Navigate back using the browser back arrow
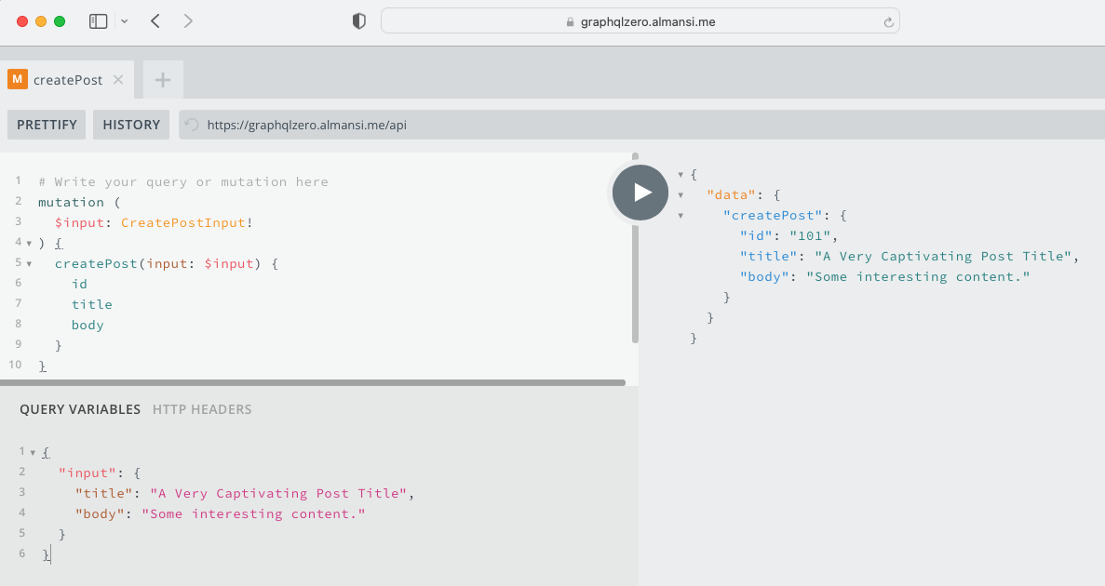 coord(155,20)
